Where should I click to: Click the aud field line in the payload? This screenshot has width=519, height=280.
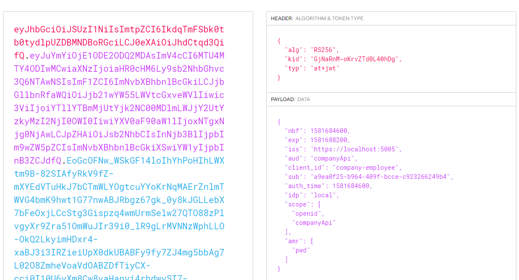point(321,158)
